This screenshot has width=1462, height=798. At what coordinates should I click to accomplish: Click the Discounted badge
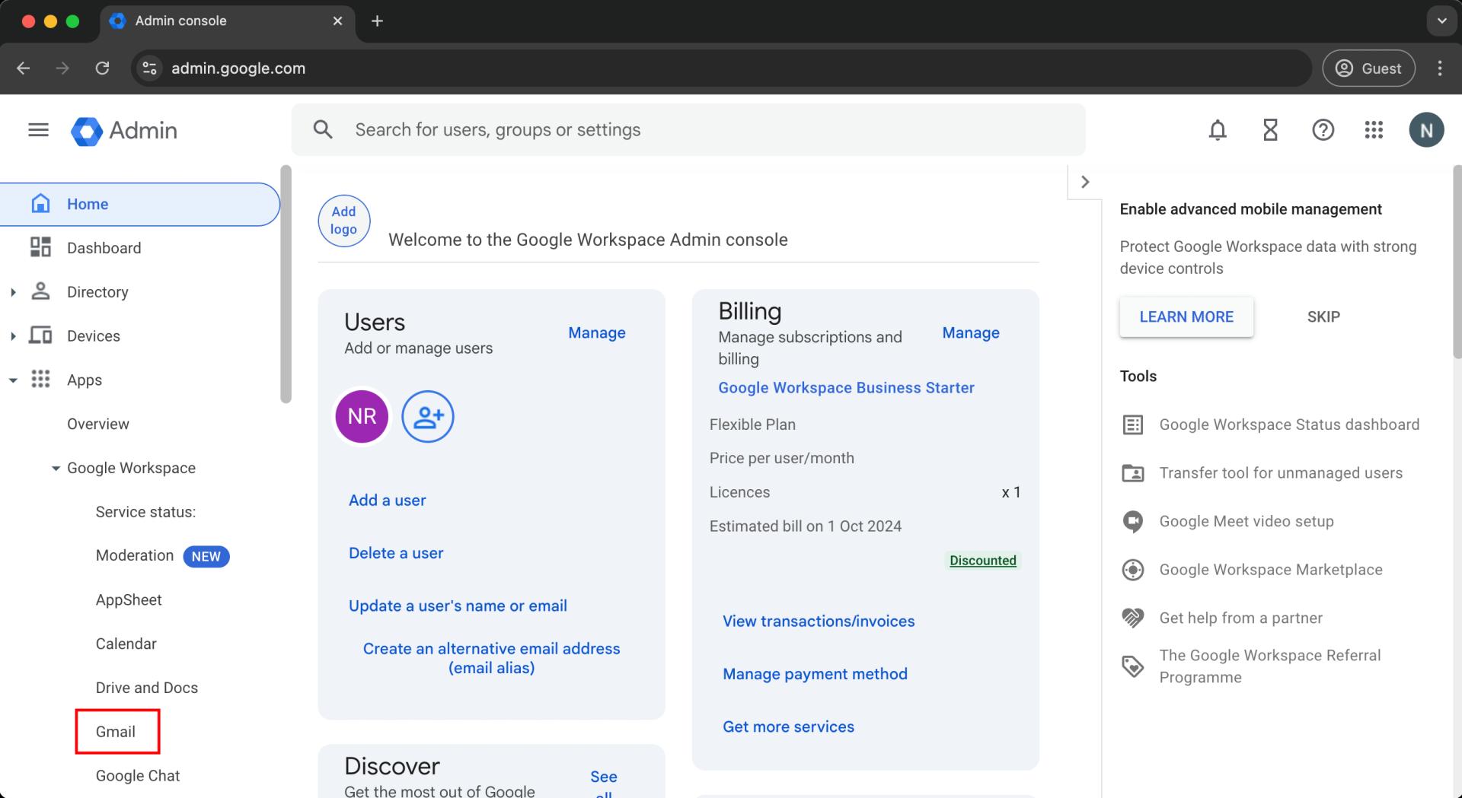(x=983, y=561)
